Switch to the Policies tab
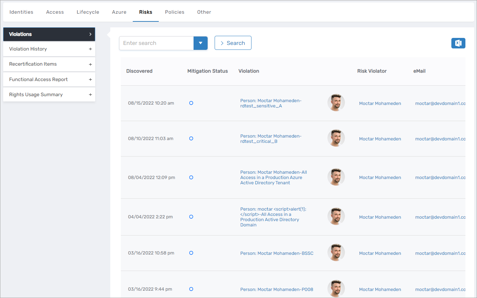This screenshot has height=298, width=477. 175,12
